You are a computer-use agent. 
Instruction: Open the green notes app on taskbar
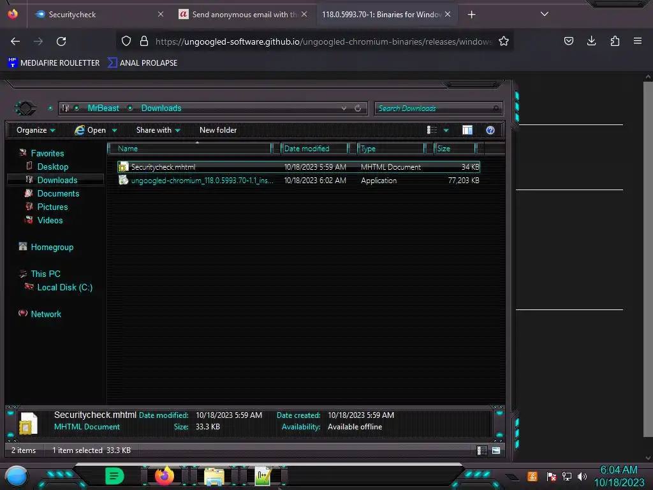click(x=115, y=476)
